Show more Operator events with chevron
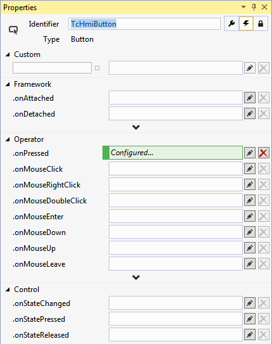The width and height of the screenshot is (272, 344). click(136, 277)
